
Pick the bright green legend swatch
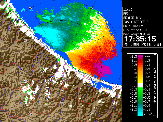[x=140, y=89]
